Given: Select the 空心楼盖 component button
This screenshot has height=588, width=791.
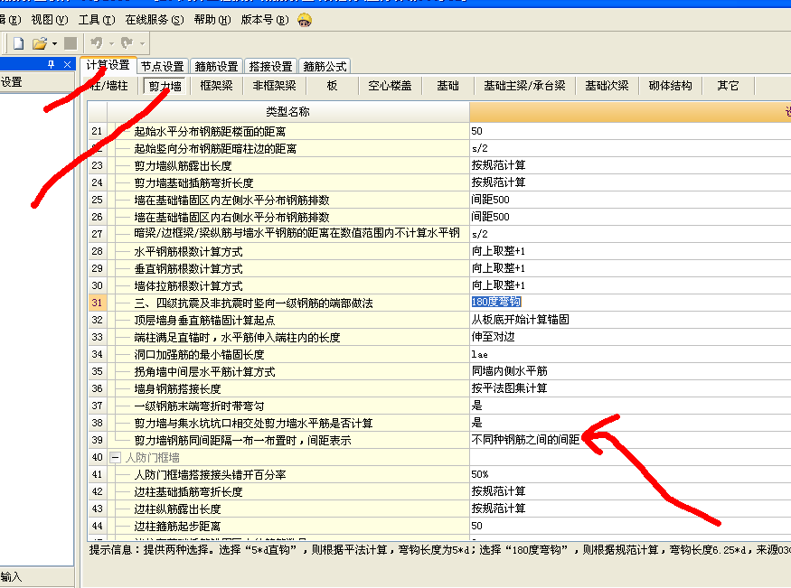Looking at the screenshot, I should click(x=390, y=86).
